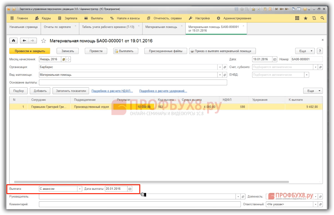Click the horizontal table scrollbar

tap(151, 182)
